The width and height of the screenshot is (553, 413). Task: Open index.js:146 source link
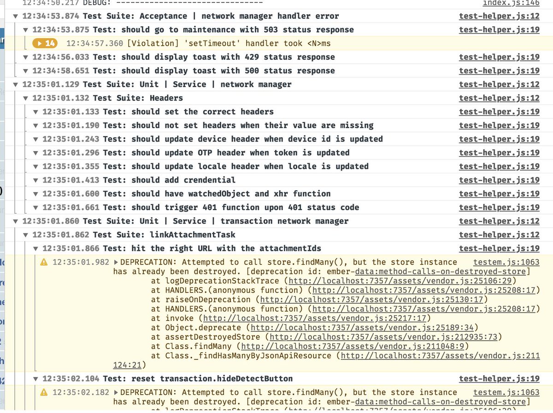pyautogui.click(x=511, y=3)
